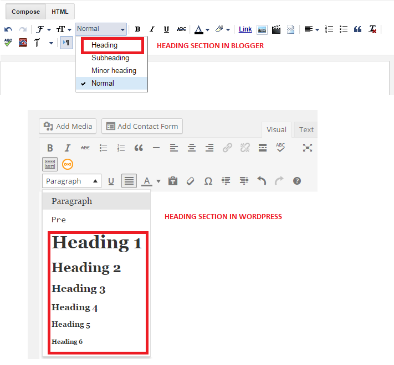This screenshot has height=365, width=394.
Task: Open the Normal paragraph format dropdown
Action: 101,29
